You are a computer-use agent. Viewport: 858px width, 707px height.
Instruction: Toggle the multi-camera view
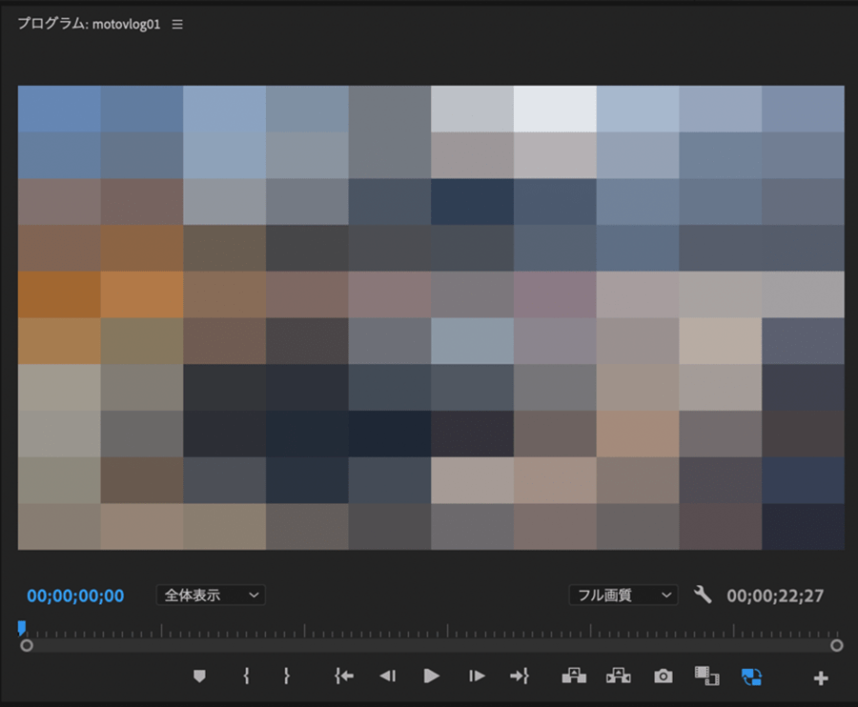(x=706, y=677)
